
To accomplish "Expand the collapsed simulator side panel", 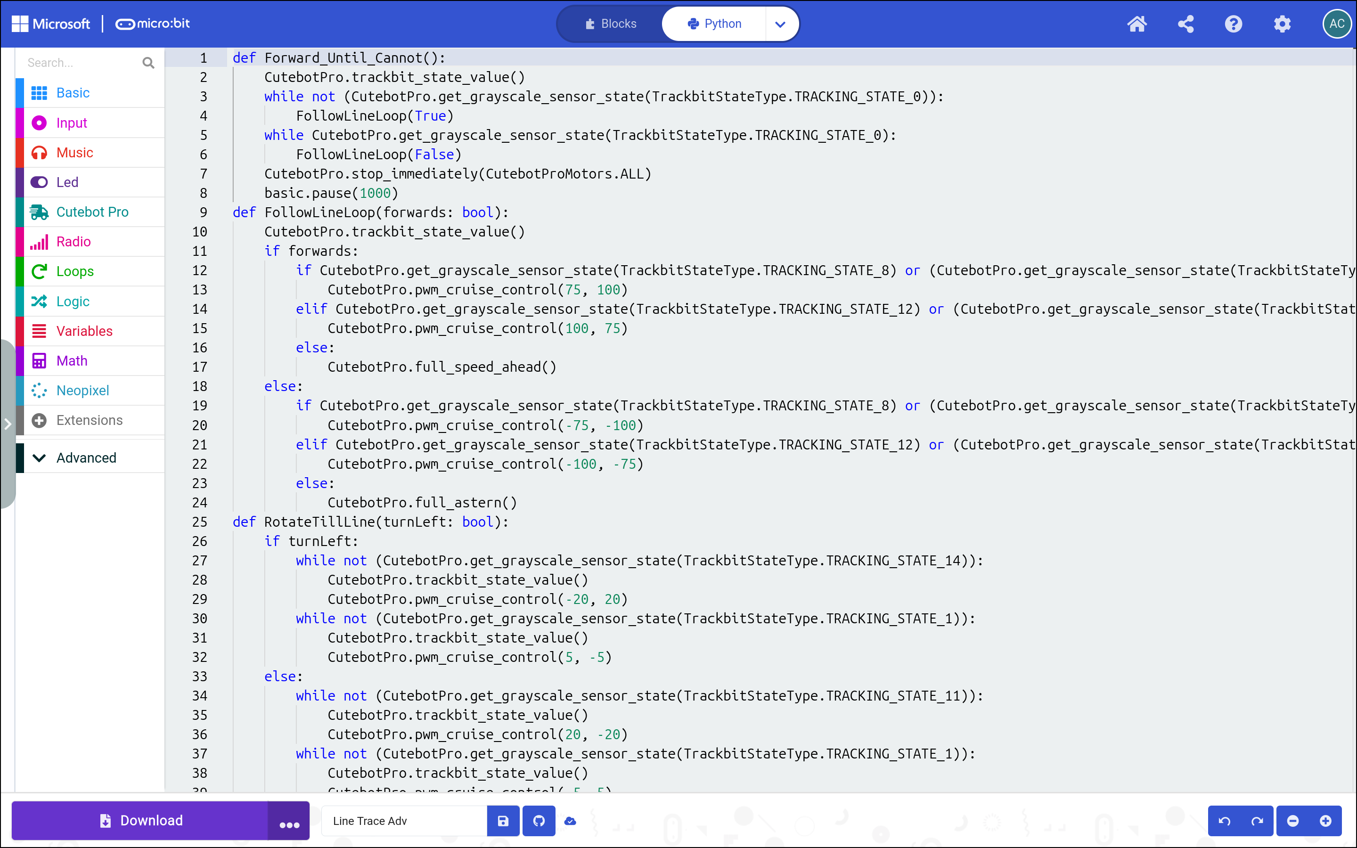I will pyautogui.click(x=7, y=424).
